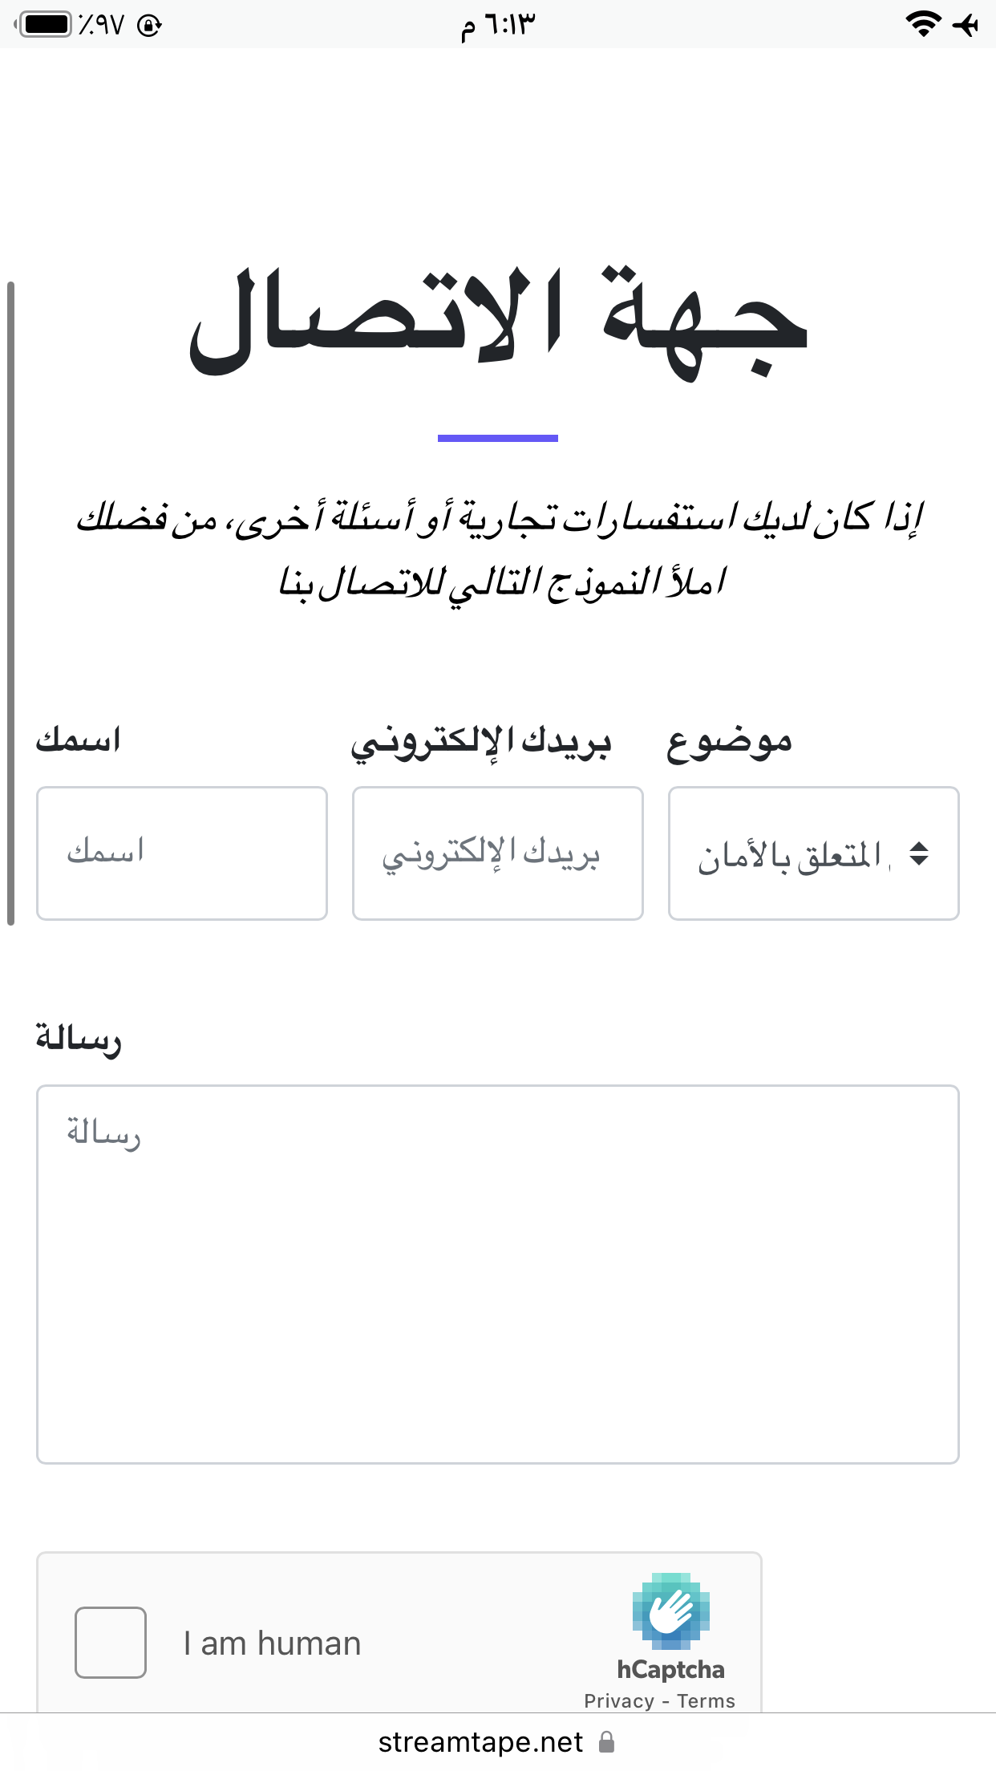This screenshot has width=996, height=1771.
Task: Tap the rotation lock status icon
Action: [x=149, y=26]
